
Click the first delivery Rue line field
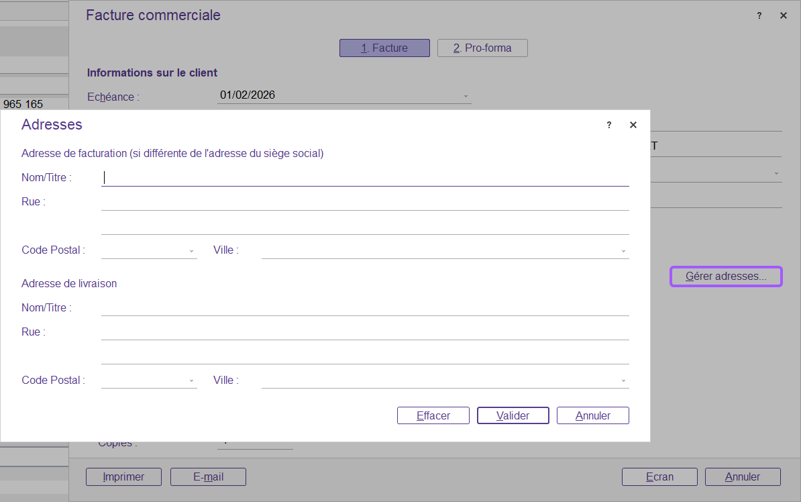[364, 332]
